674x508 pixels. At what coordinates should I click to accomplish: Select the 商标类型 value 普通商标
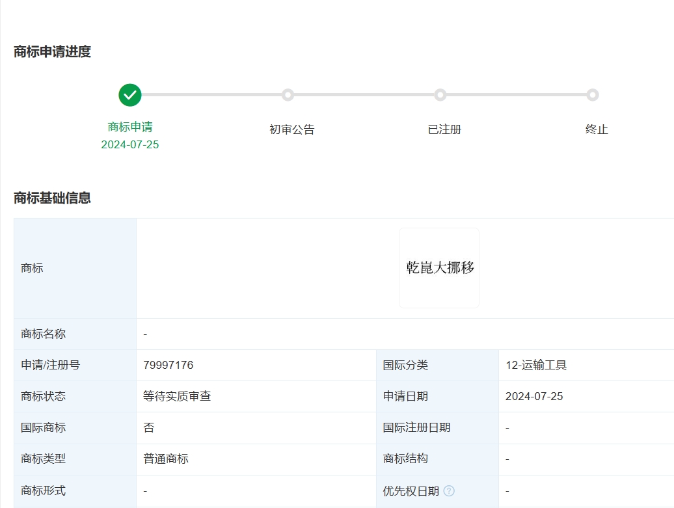[166, 459]
